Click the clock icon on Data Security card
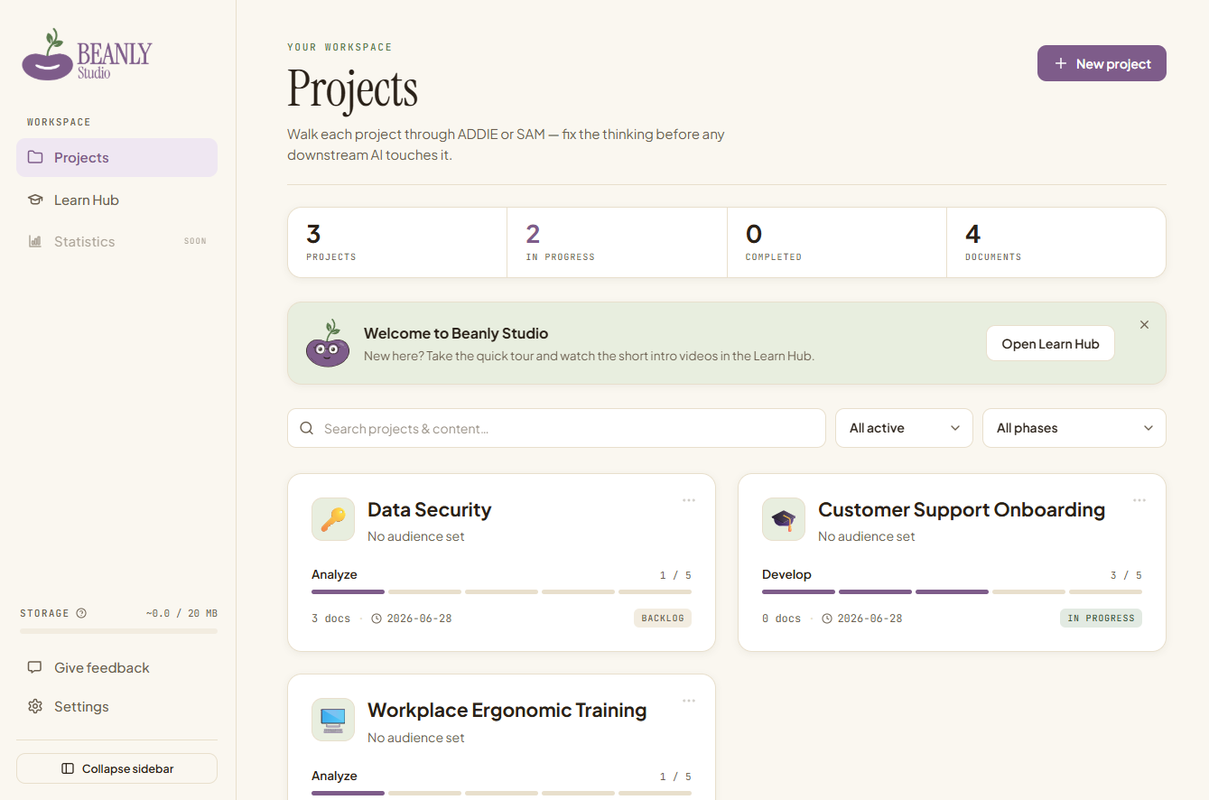 [x=377, y=619]
